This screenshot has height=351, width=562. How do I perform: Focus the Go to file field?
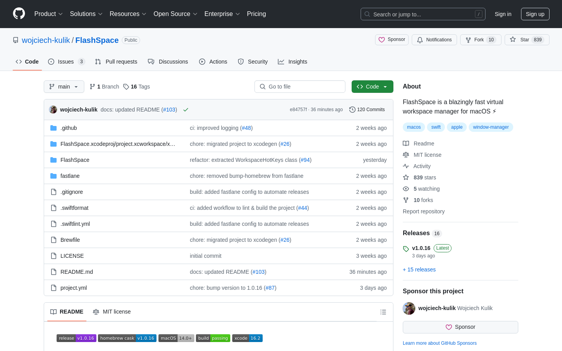(300, 87)
